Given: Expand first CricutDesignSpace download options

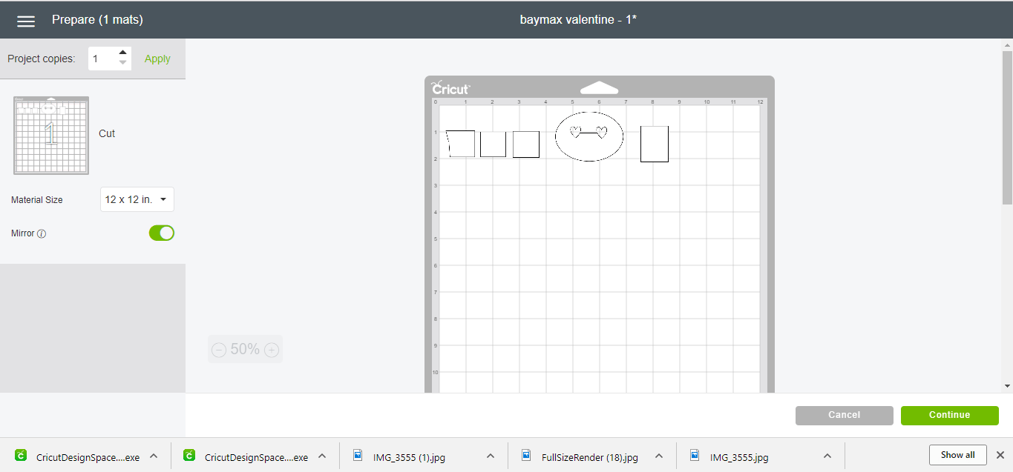Looking at the screenshot, I should click(x=154, y=456).
